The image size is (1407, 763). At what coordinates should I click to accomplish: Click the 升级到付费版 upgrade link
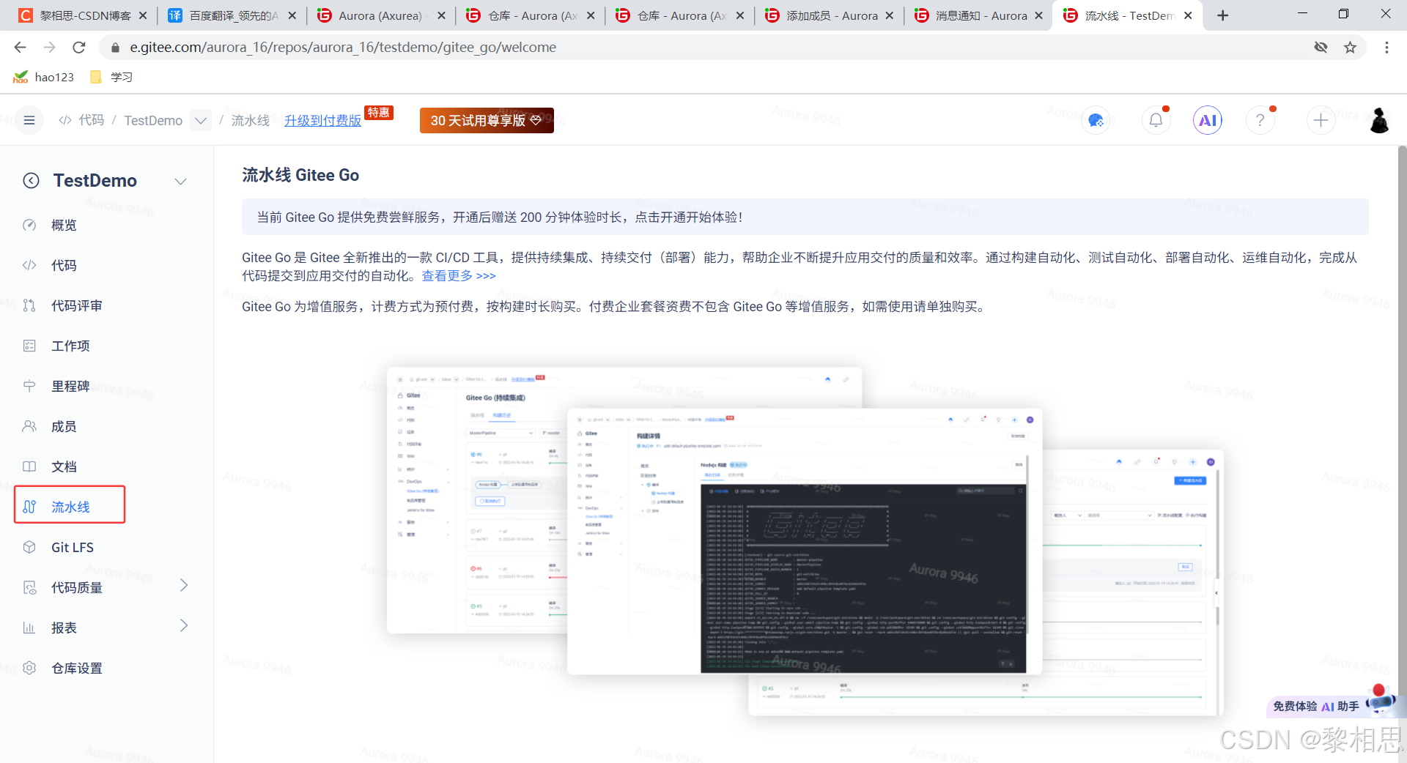322,120
